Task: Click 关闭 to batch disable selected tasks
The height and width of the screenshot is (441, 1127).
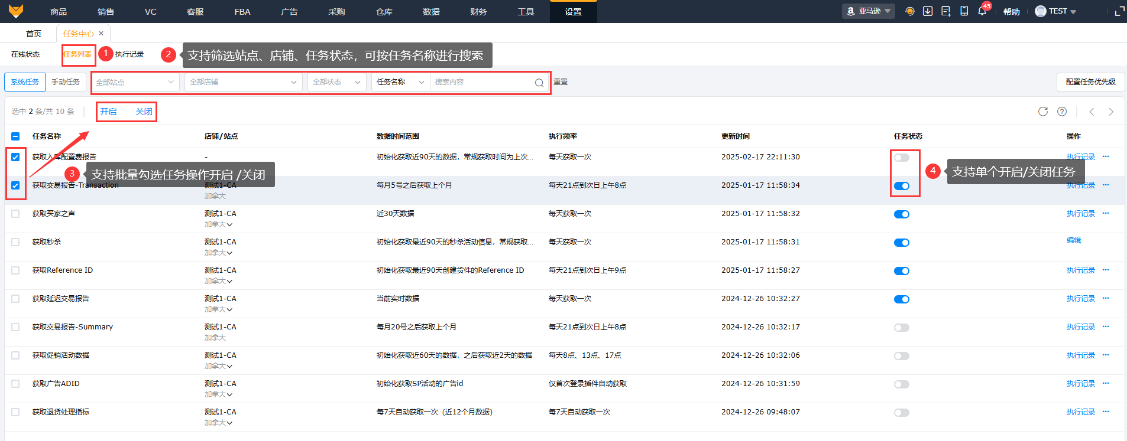Action: 144,112
